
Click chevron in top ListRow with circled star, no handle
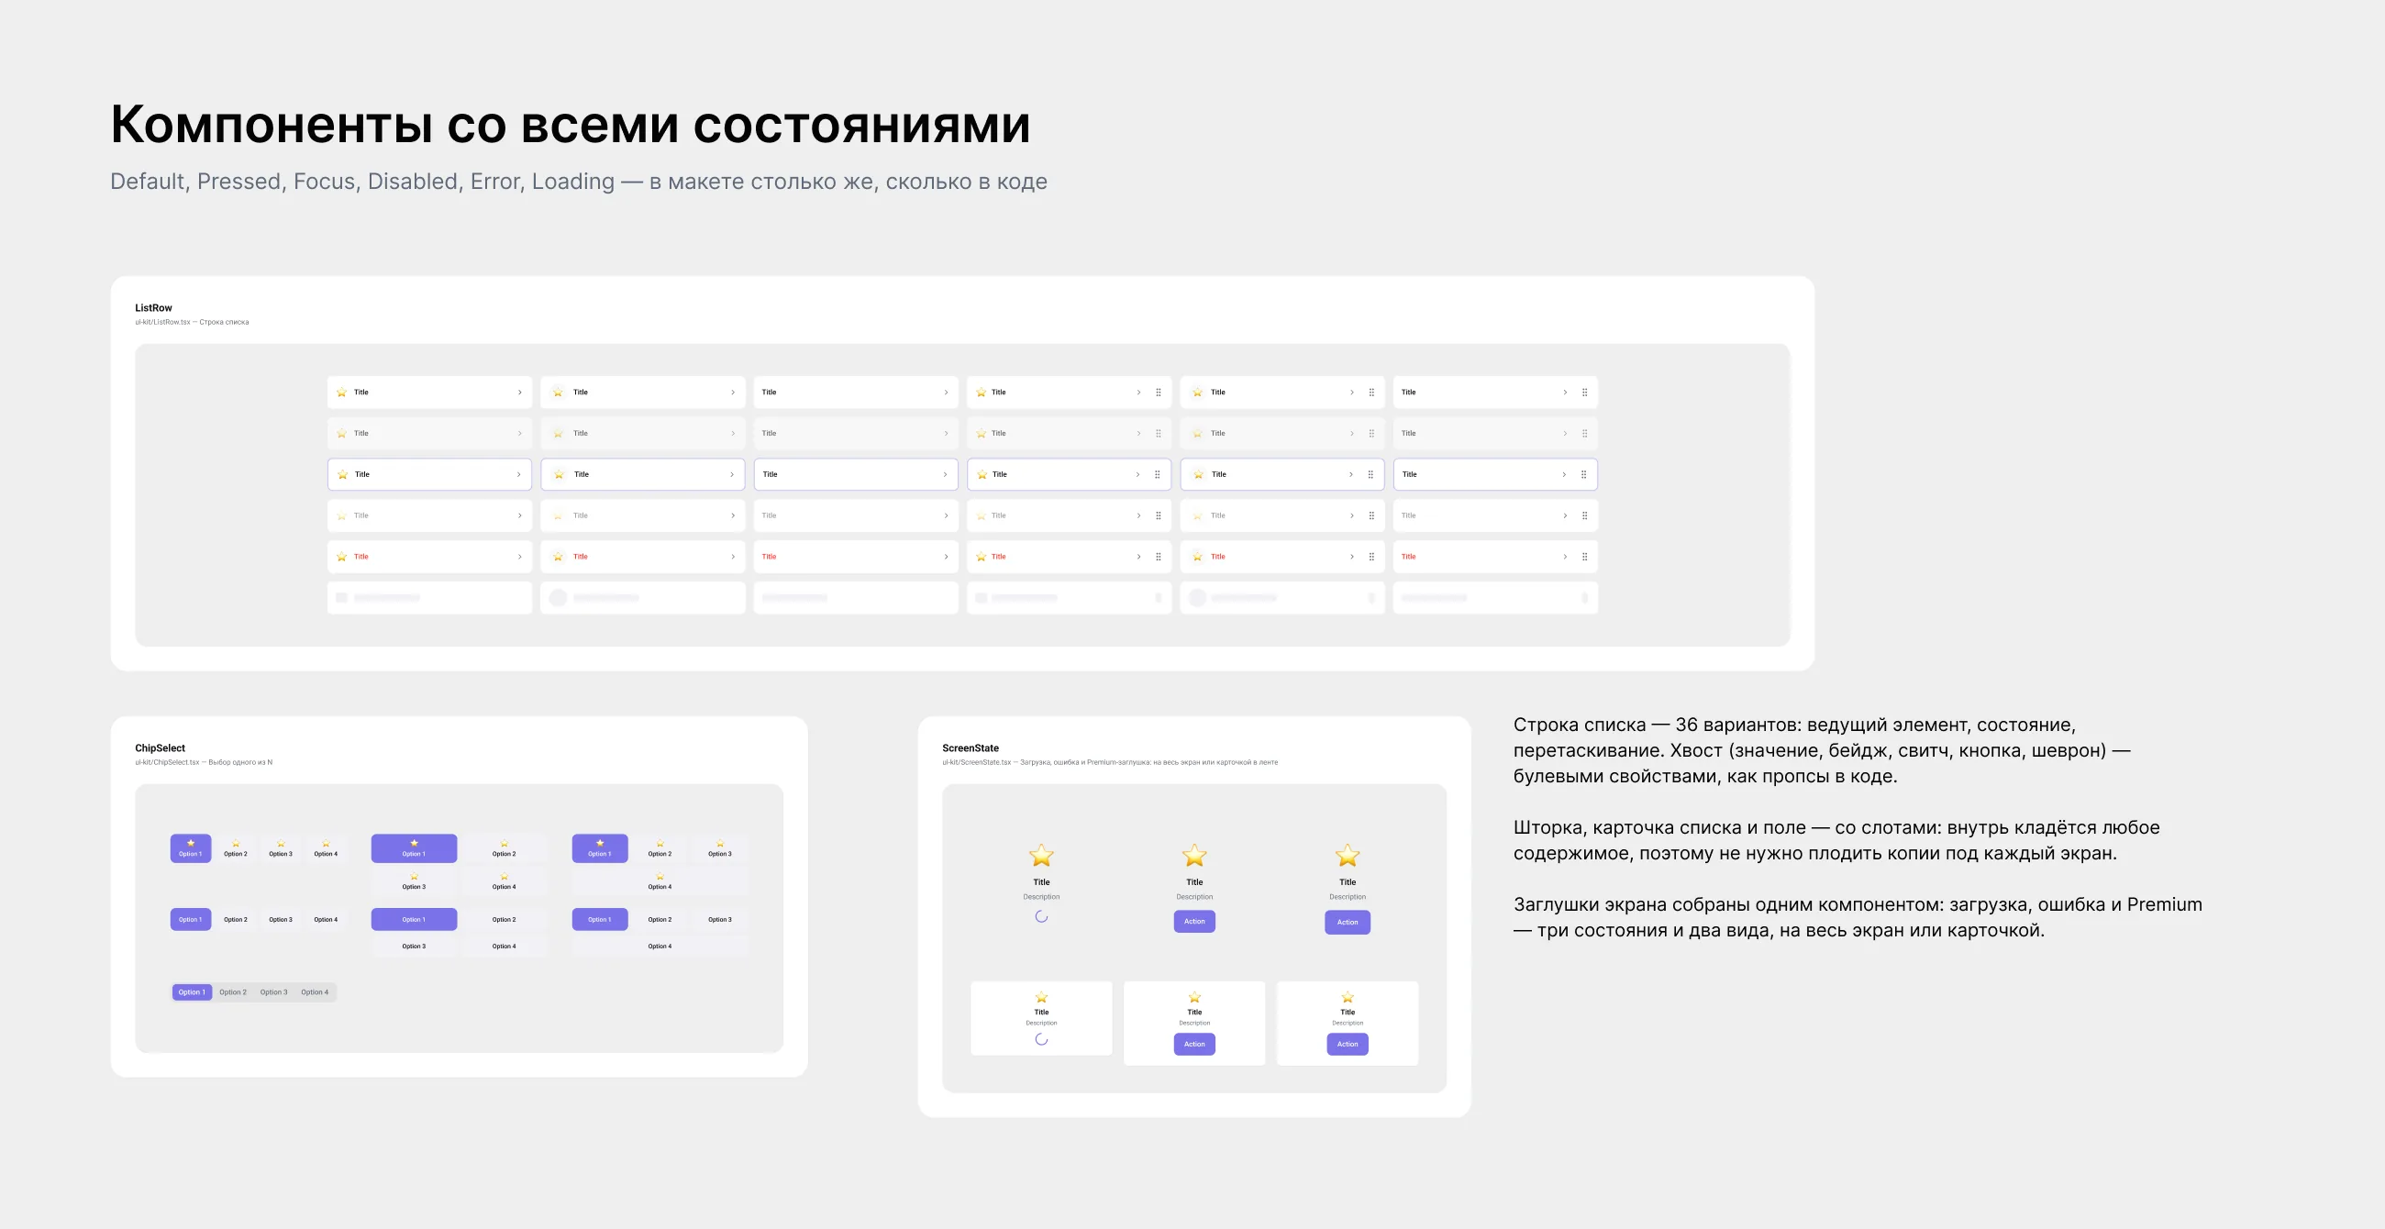coord(732,393)
